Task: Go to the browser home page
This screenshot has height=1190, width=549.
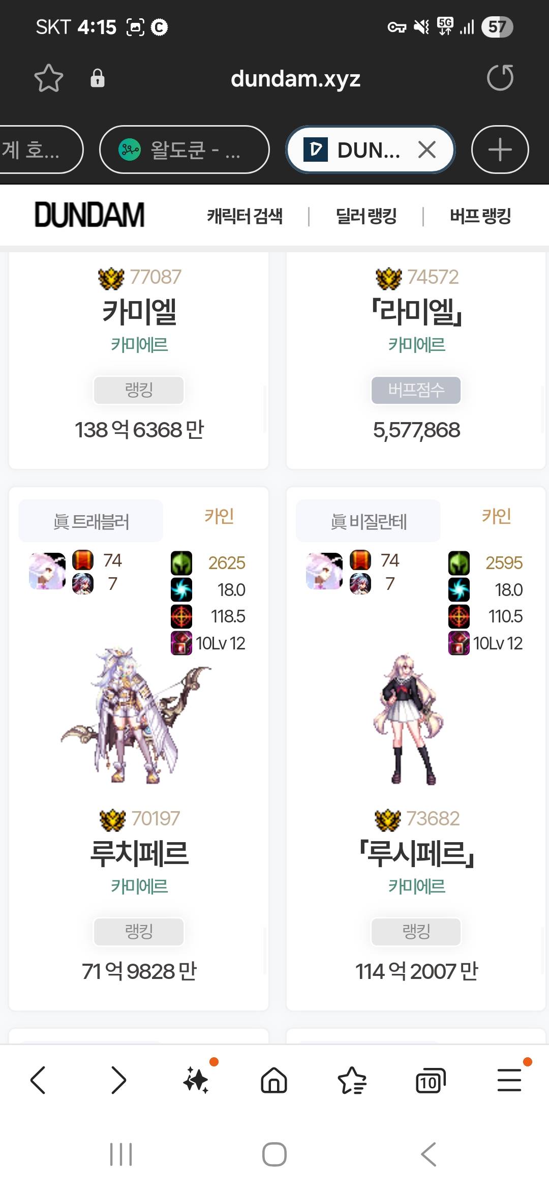Action: 274,1080
